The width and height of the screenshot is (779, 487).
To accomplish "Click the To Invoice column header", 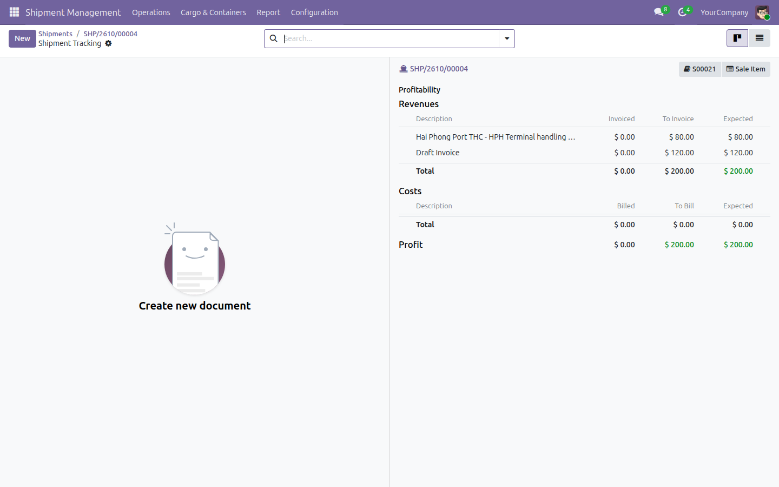I will point(678,119).
